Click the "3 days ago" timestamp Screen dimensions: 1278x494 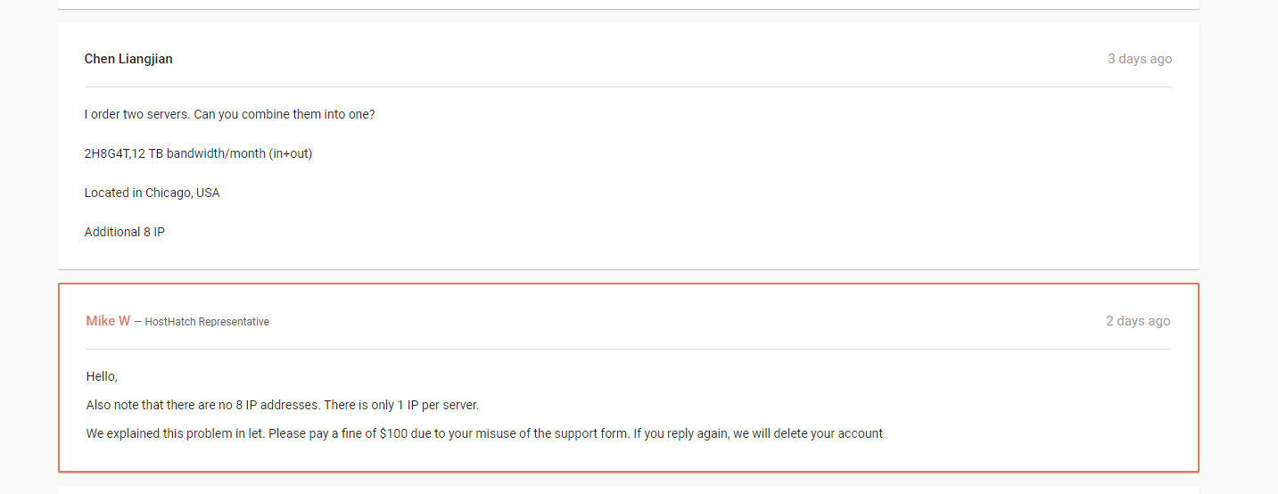click(1139, 59)
